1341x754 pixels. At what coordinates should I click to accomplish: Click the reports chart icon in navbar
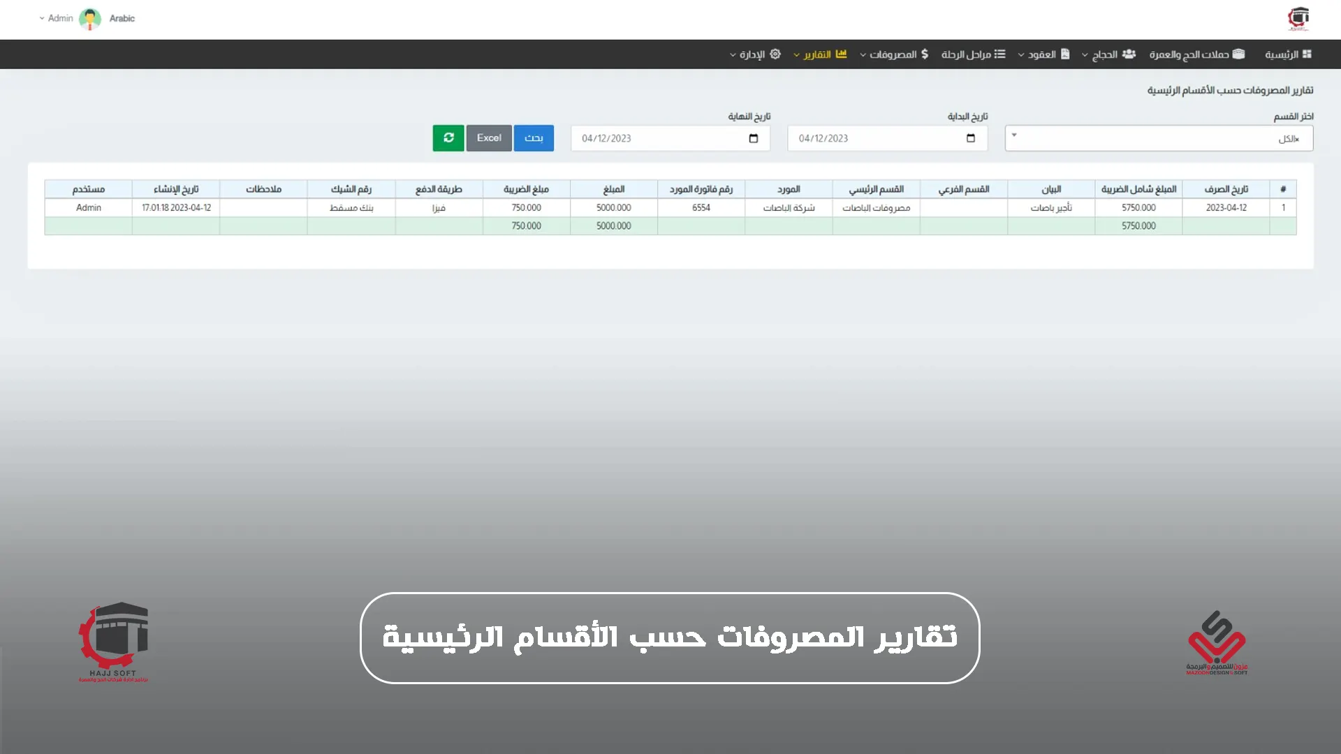click(x=841, y=54)
